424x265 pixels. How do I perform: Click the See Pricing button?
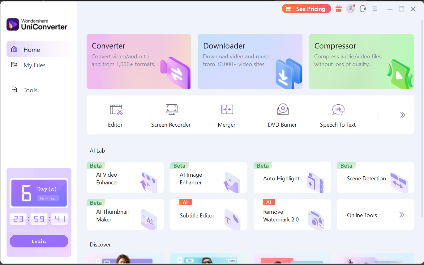point(306,9)
